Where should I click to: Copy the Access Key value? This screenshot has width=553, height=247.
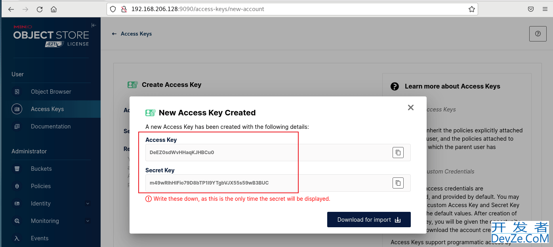[398, 153]
